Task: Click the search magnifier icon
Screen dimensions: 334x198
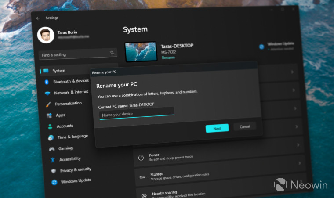Action: coord(112,52)
